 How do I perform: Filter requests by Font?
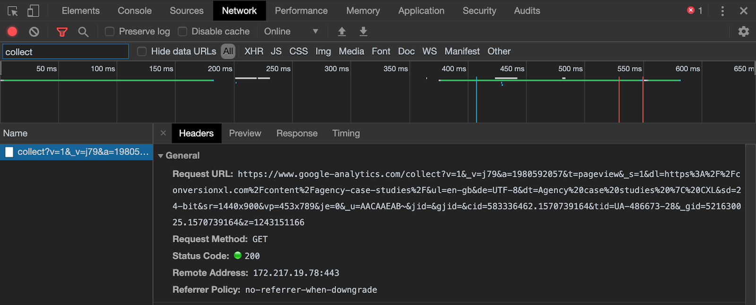click(381, 51)
